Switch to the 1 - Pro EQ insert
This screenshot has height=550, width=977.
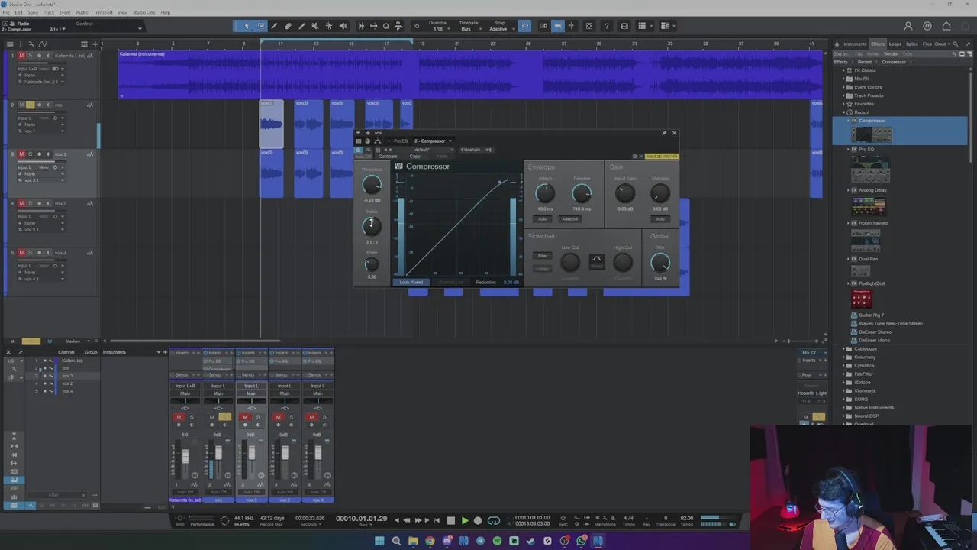(398, 141)
